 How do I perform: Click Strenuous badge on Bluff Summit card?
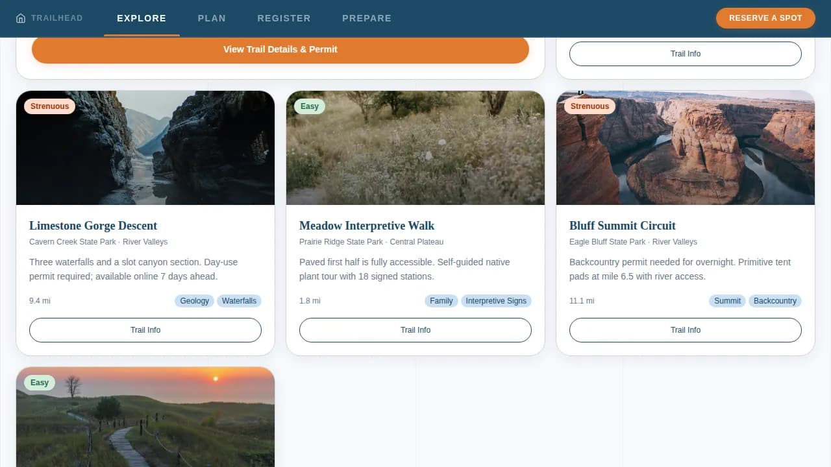pos(590,106)
